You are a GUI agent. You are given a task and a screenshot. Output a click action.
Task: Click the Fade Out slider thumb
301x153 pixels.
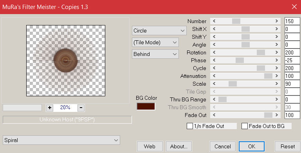point(268,115)
